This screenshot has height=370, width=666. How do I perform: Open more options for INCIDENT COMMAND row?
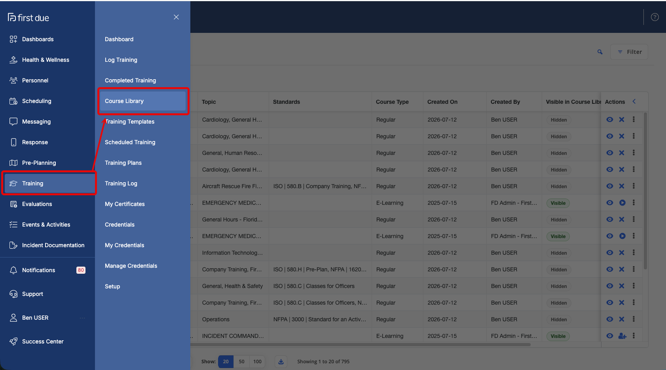tap(634, 336)
